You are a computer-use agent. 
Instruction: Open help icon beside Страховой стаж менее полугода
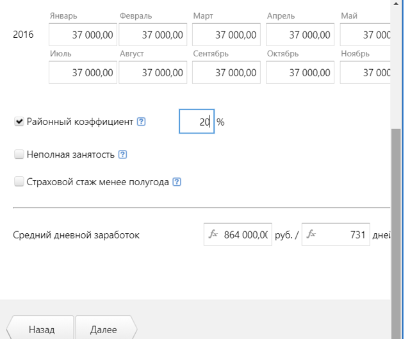(x=177, y=182)
